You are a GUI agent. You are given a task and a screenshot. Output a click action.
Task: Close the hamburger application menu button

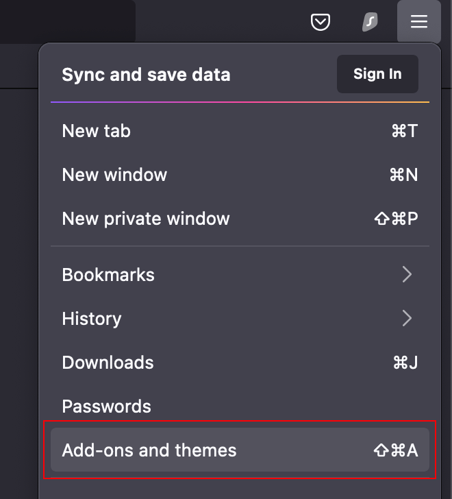(x=418, y=22)
